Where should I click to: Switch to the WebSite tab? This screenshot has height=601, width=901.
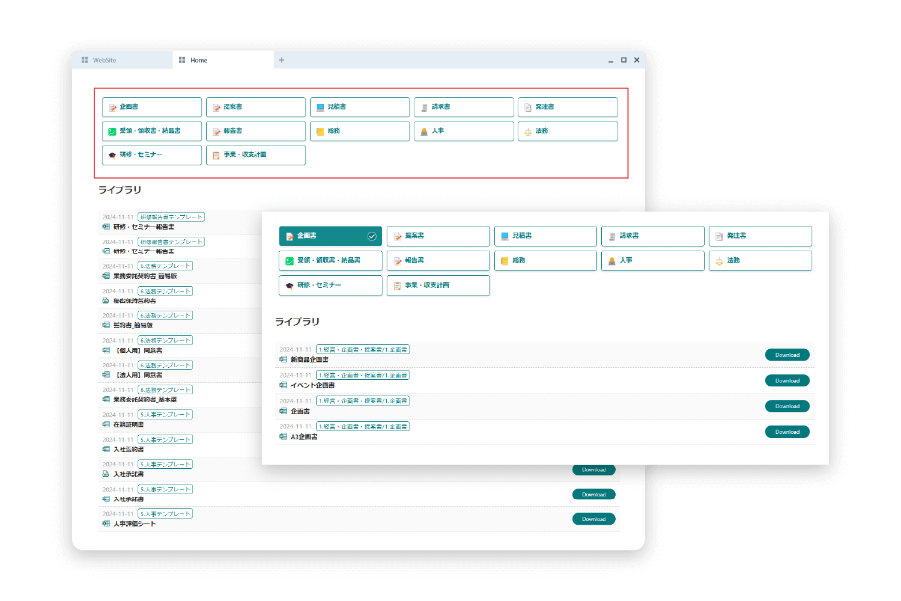105,60
